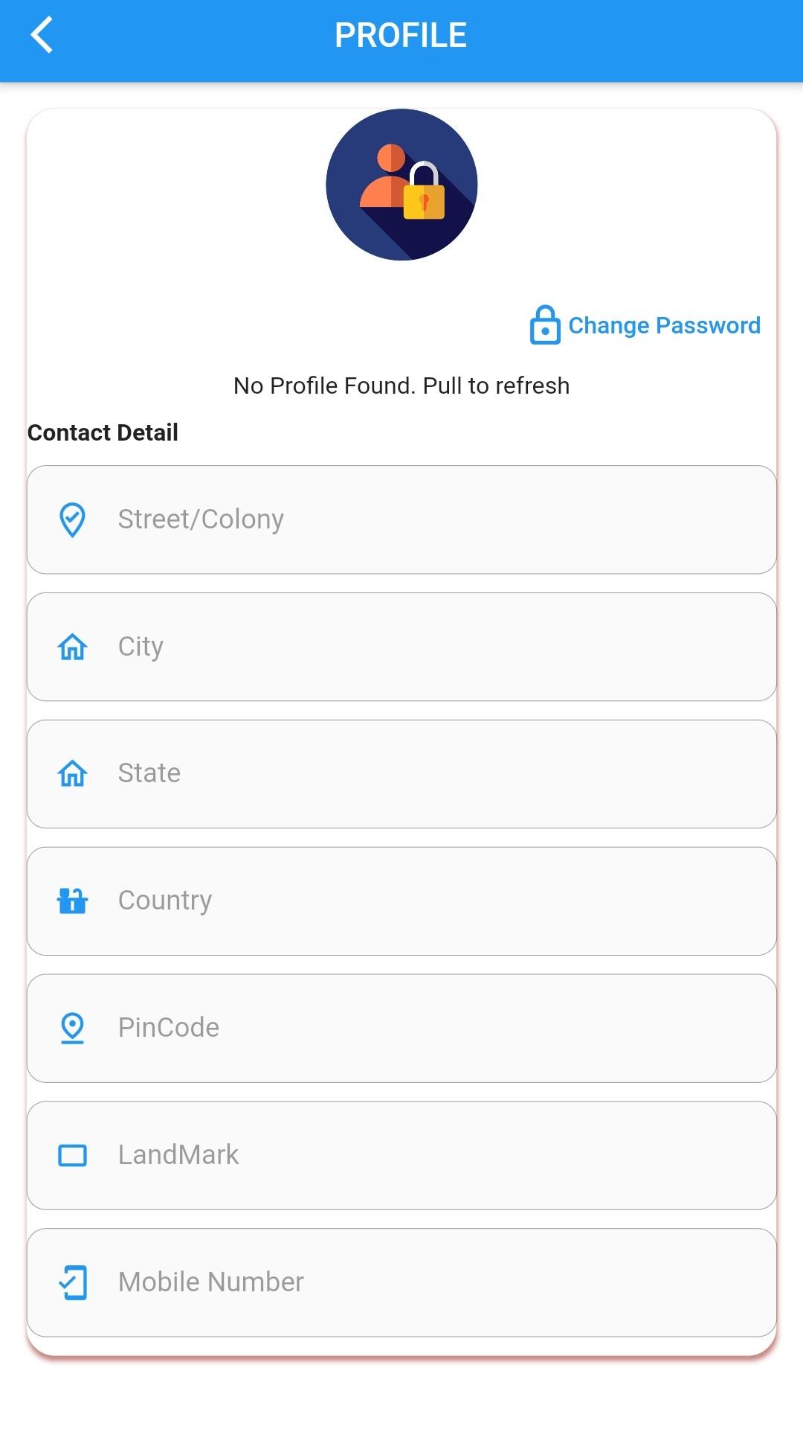
Task: Open the Change Password link
Action: pyautogui.click(x=664, y=325)
